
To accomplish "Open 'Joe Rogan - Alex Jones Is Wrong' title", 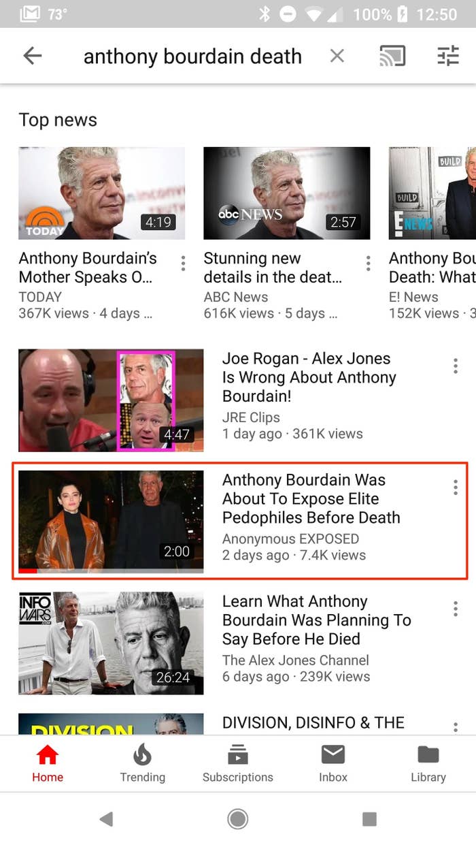I will click(x=309, y=377).
